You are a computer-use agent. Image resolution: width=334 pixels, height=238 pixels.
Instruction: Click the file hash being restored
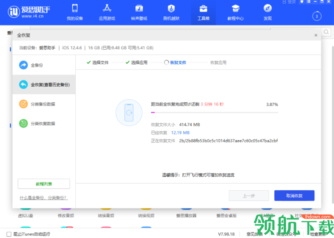(x=228, y=141)
